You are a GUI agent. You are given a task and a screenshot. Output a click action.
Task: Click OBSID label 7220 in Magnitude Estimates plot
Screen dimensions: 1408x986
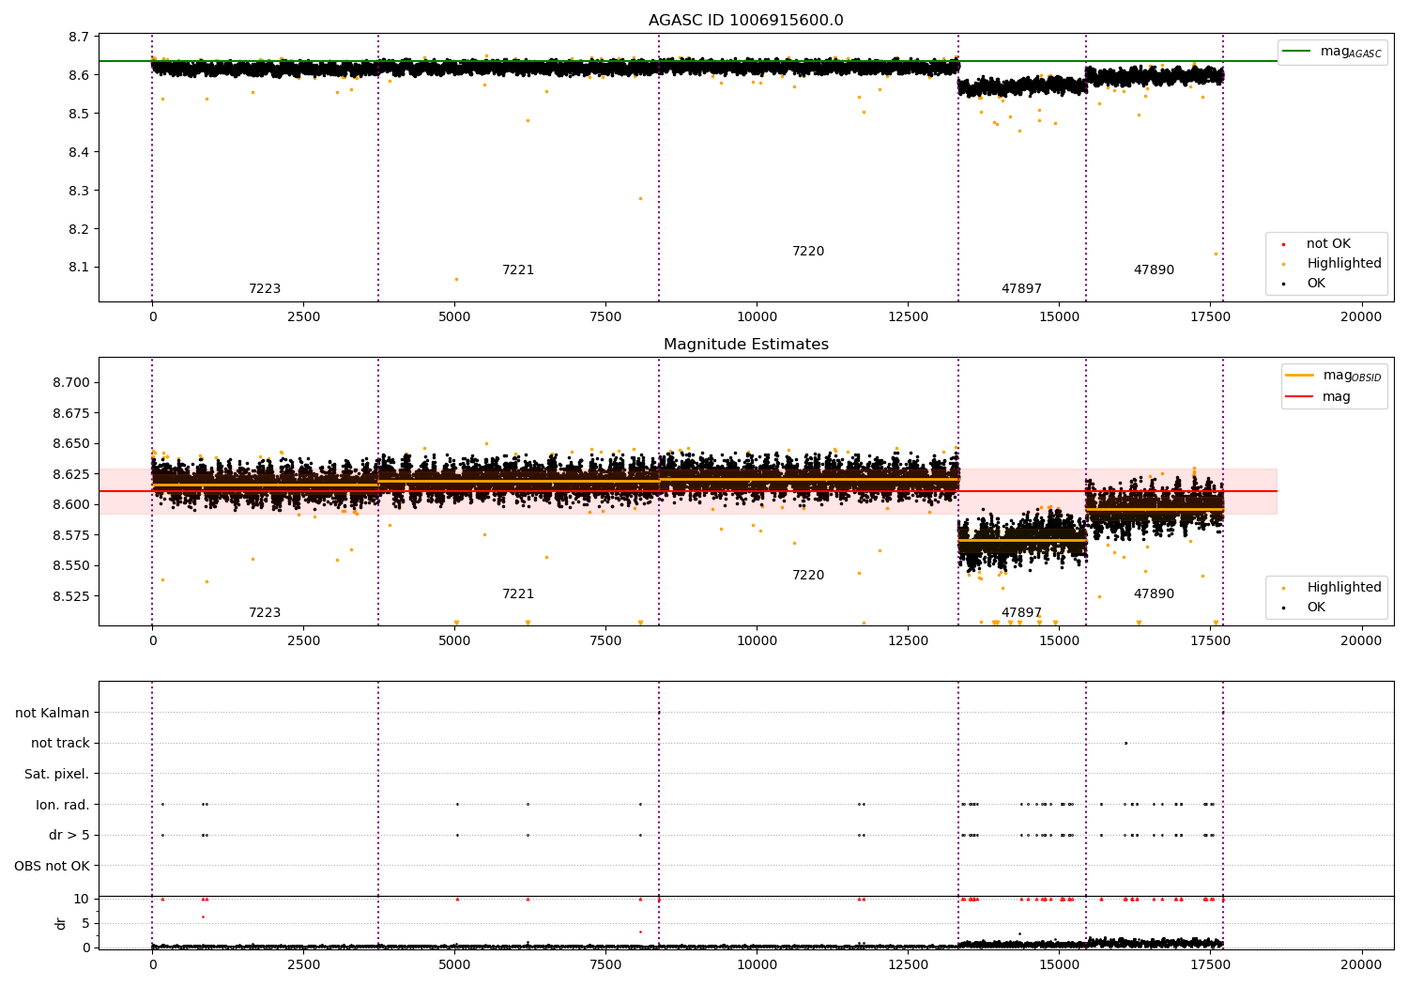coord(808,576)
